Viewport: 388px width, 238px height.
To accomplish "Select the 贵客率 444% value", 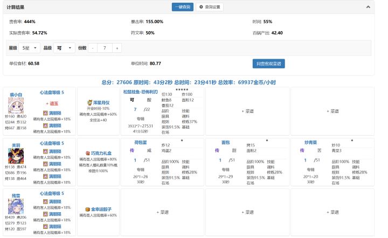I will [x=30, y=22].
